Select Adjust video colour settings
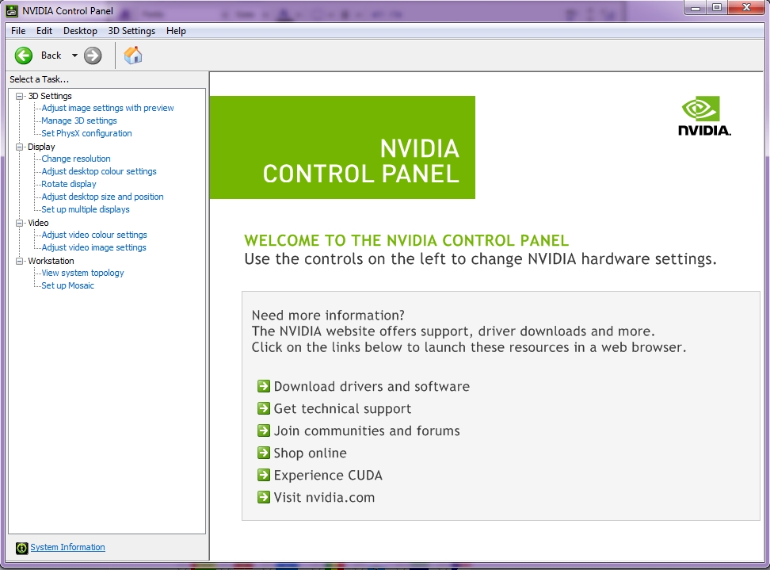The height and width of the screenshot is (570, 770). pos(94,235)
